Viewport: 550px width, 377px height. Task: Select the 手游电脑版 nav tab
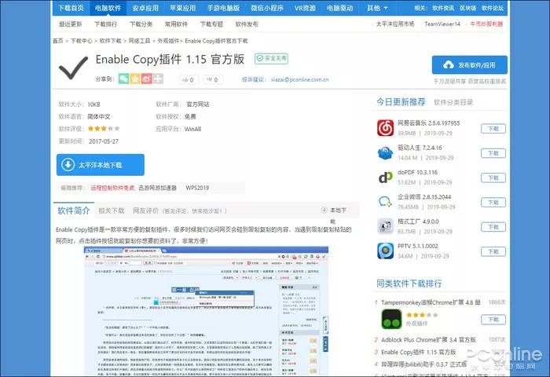[x=223, y=8]
